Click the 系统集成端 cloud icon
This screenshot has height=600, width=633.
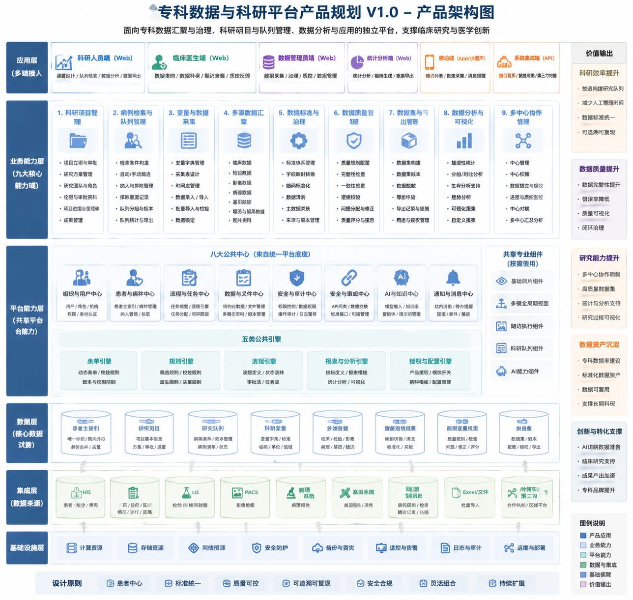click(x=504, y=62)
